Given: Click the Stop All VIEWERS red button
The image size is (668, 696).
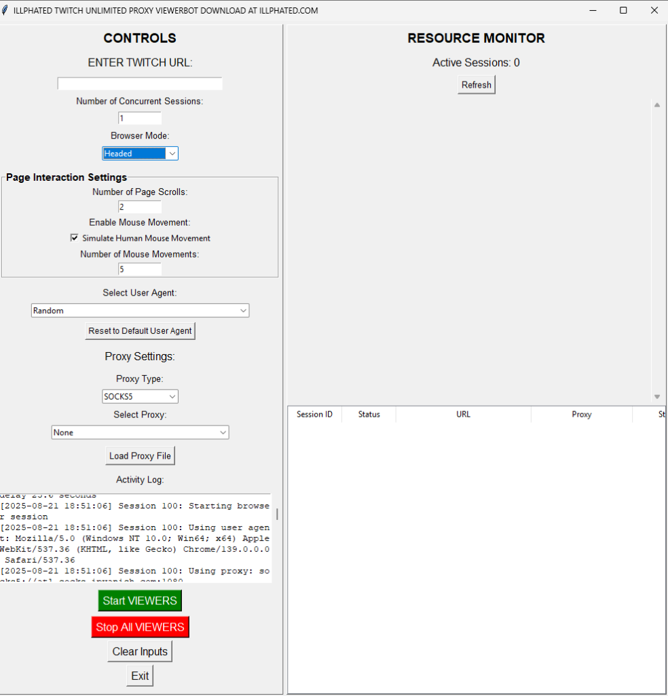Looking at the screenshot, I should click(x=140, y=627).
